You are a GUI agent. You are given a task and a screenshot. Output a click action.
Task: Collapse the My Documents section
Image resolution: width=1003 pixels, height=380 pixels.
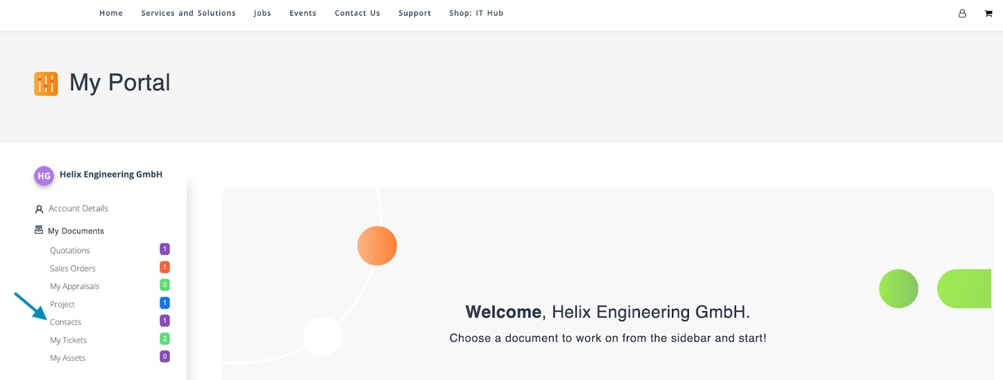pyautogui.click(x=76, y=231)
